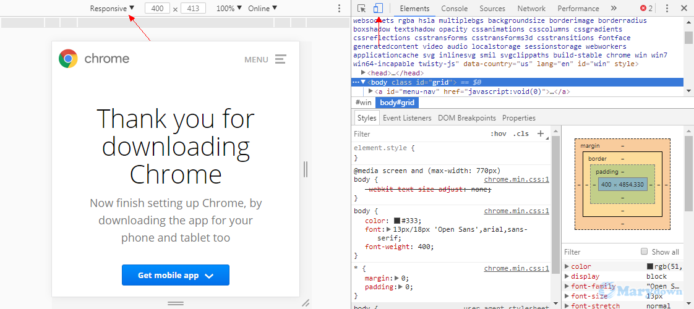Show more DevTools tabs with double chevron
The height and width of the screenshot is (309, 694).
614,9
